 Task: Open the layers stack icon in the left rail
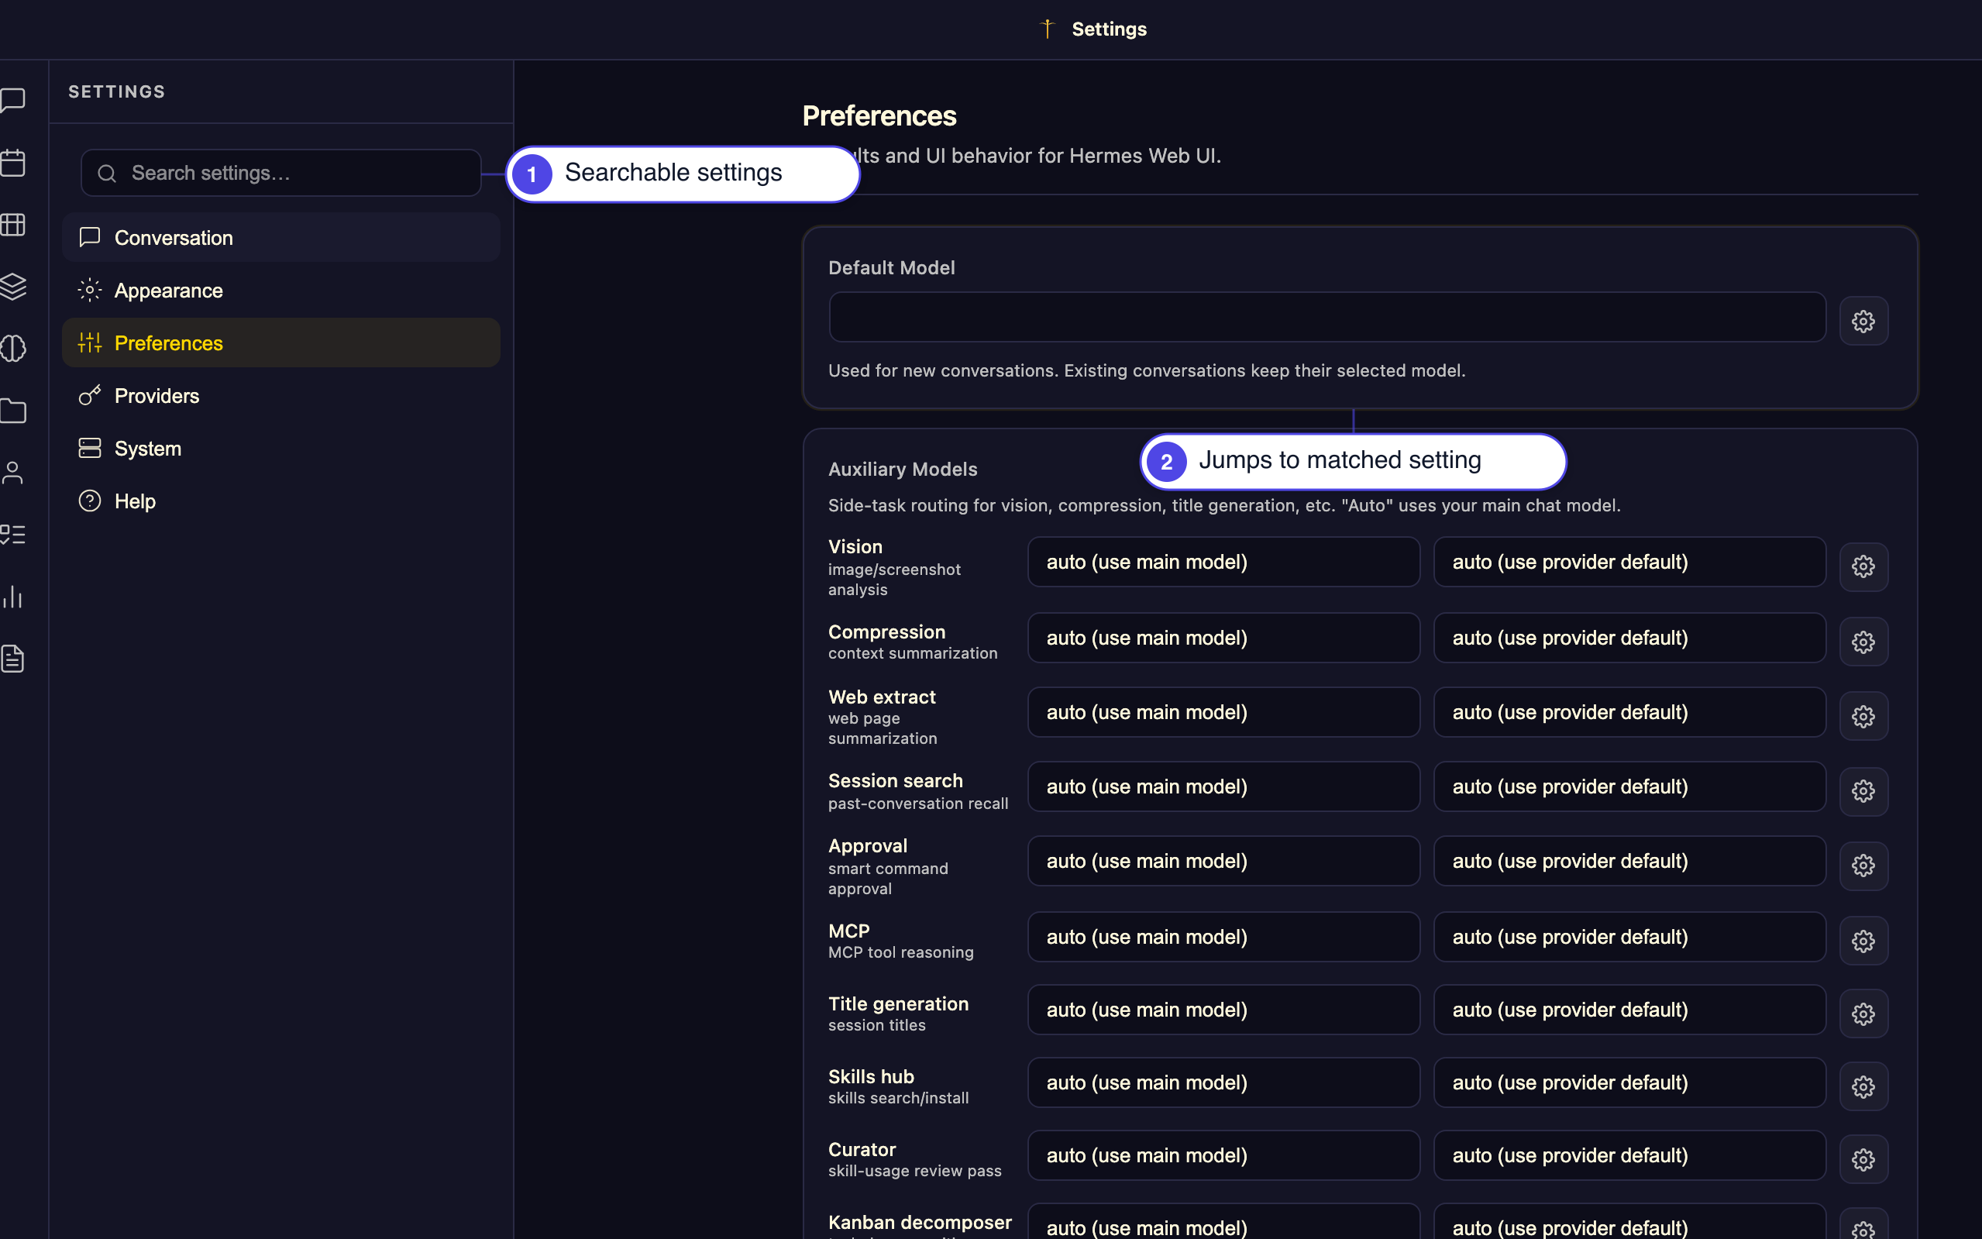click(x=13, y=286)
